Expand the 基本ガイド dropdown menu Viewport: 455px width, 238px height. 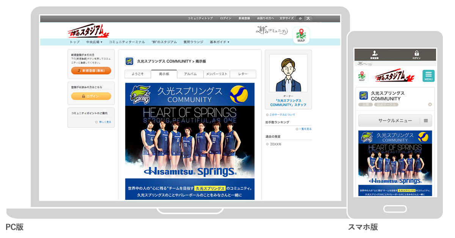point(220,42)
